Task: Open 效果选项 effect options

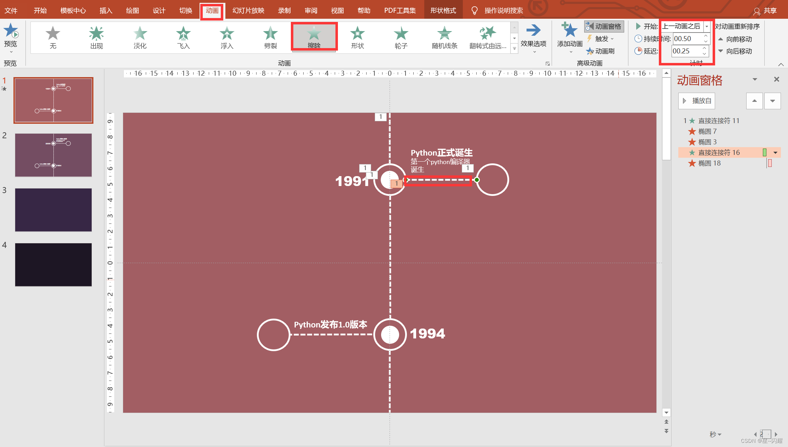Action: coord(533,38)
